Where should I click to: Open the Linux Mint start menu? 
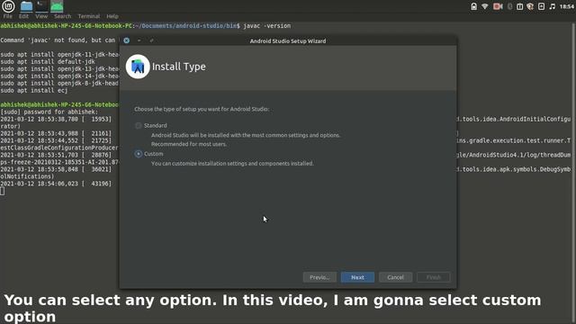8,6
